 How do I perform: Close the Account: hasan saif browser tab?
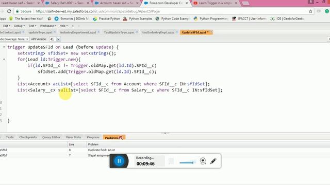138,3
